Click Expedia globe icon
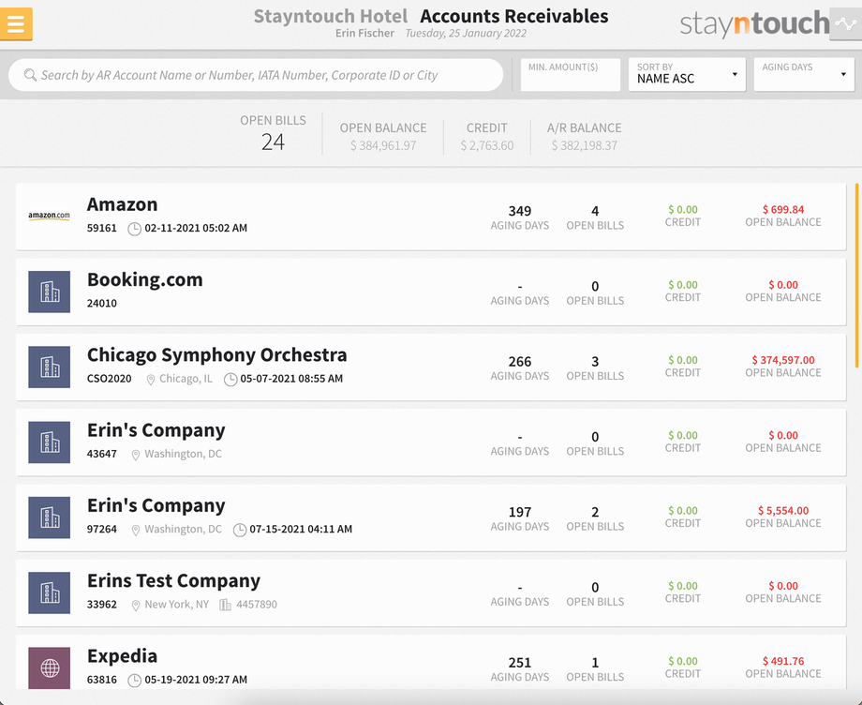The height and width of the screenshot is (705, 862). point(49,668)
